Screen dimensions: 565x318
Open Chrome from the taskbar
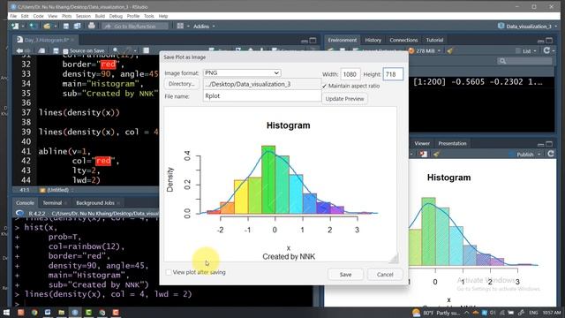pos(34,312)
